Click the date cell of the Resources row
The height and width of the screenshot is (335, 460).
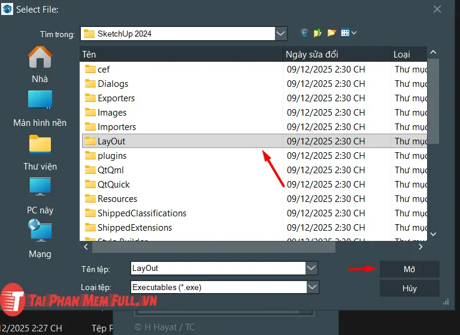point(326,199)
